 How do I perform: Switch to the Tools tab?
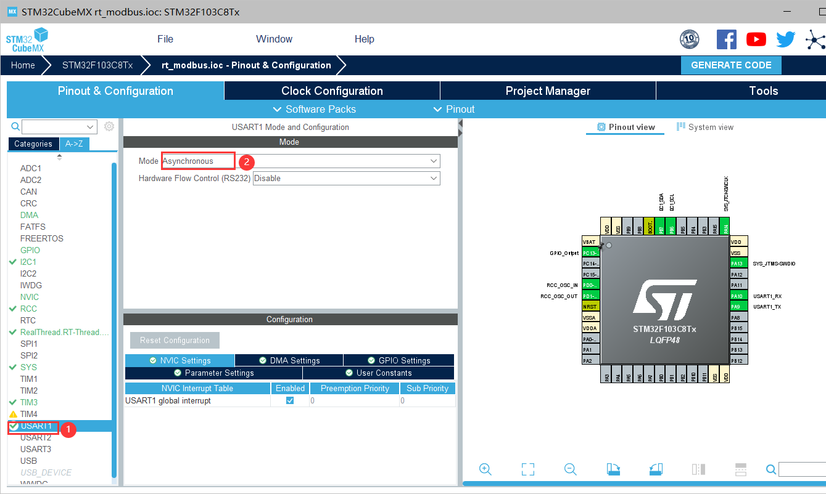point(741,91)
